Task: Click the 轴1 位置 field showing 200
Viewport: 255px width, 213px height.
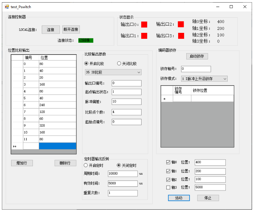Action: coord(210,171)
